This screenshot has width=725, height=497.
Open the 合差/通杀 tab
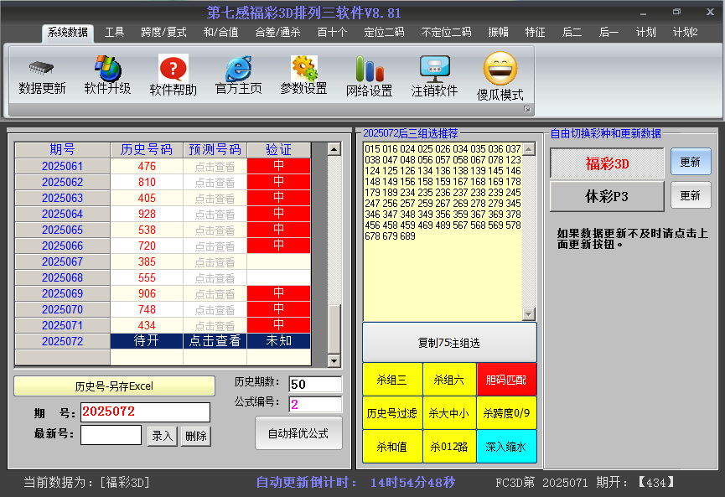pyautogui.click(x=277, y=33)
